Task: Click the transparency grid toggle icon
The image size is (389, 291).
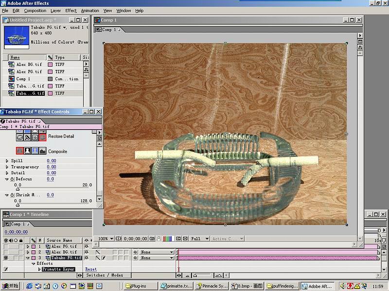Action: pos(185,239)
